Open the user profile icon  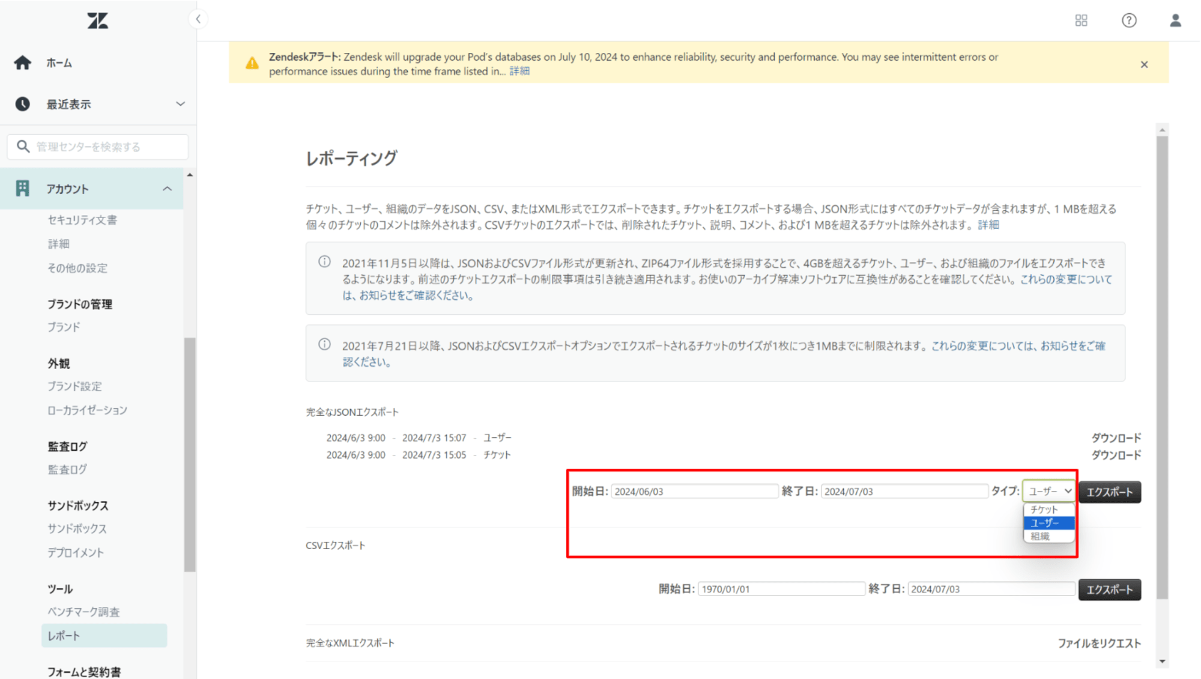click(x=1175, y=20)
